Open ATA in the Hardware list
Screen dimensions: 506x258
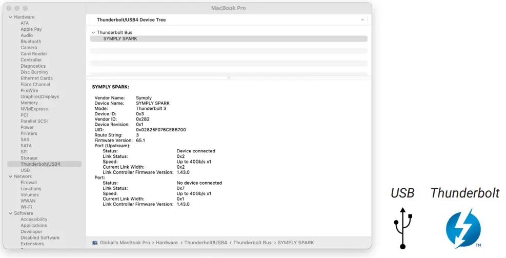[25, 23]
